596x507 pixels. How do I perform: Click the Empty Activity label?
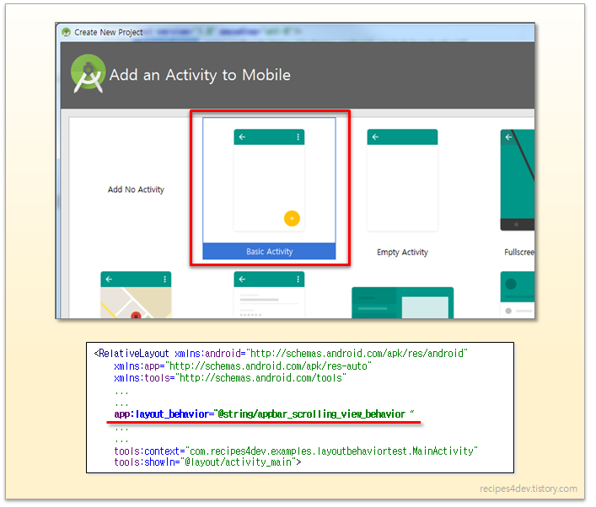point(402,252)
